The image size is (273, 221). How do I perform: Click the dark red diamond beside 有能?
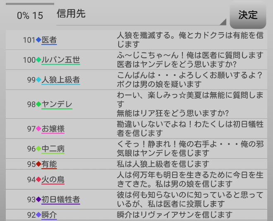click(x=38, y=164)
